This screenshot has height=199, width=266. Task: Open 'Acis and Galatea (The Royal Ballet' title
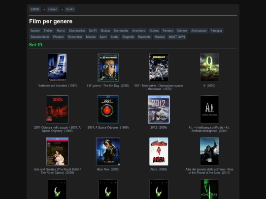57,171
